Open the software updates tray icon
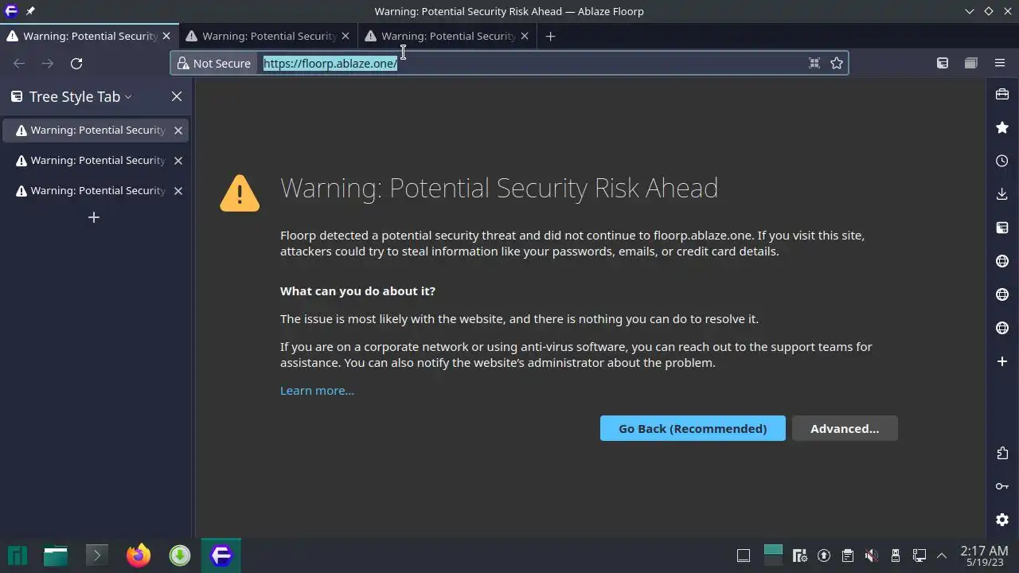 pos(824,555)
